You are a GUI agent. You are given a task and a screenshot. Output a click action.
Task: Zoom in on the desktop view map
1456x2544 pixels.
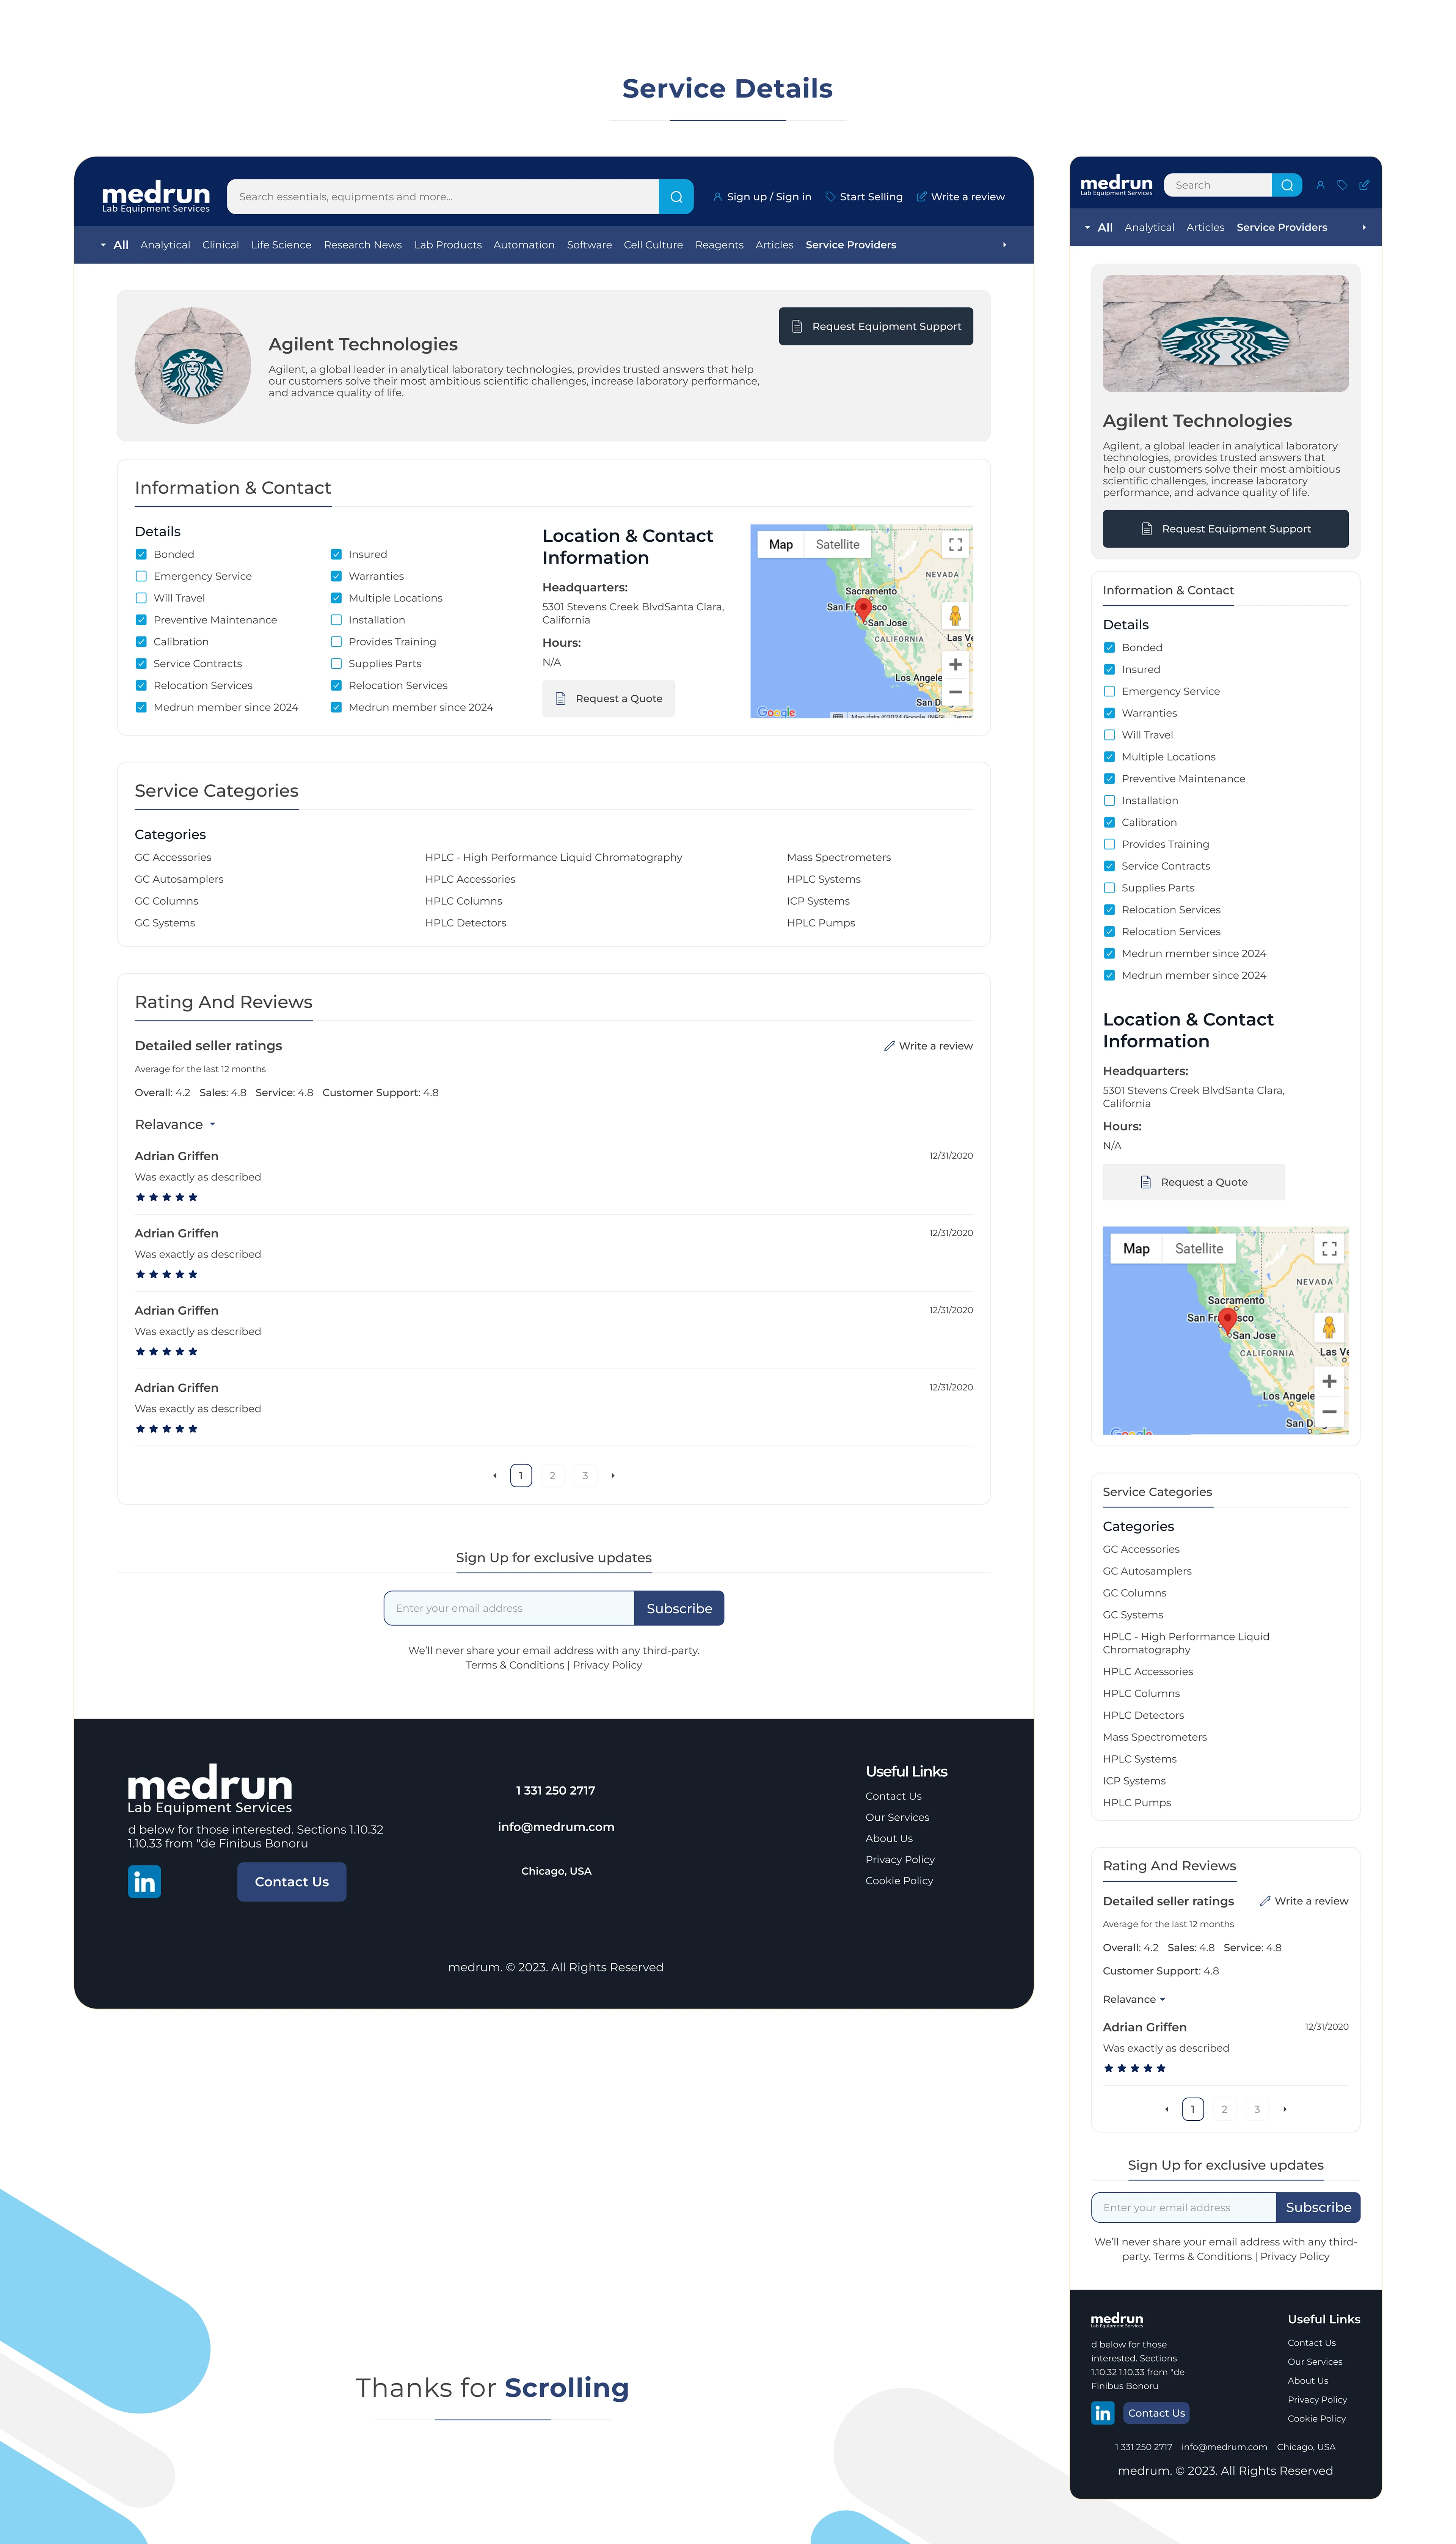tap(955, 664)
